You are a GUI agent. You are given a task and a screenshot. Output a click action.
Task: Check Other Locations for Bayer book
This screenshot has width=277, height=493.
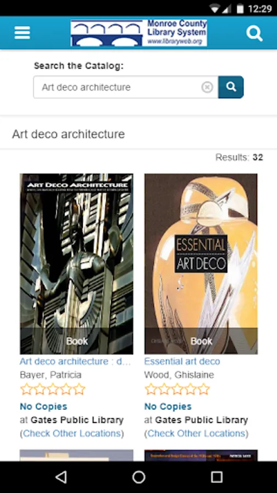click(x=72, y=433)
